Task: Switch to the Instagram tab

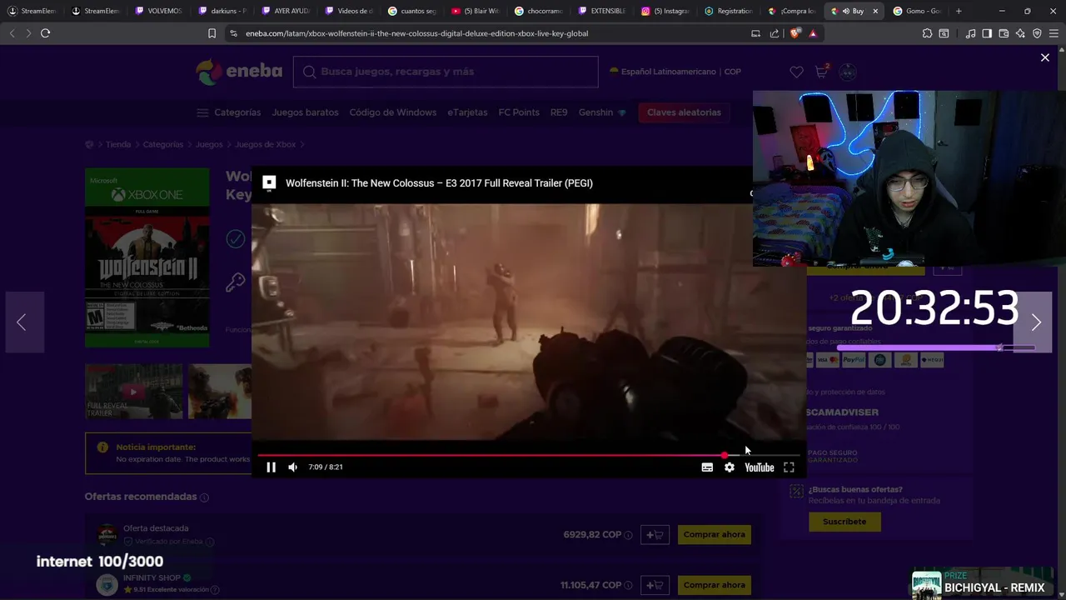Action: (665, 11)
